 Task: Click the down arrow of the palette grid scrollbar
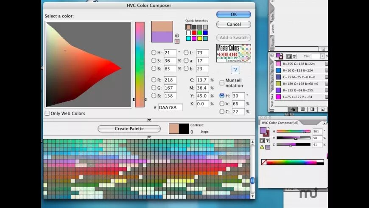pyautogui.click(x=252, y=196)
